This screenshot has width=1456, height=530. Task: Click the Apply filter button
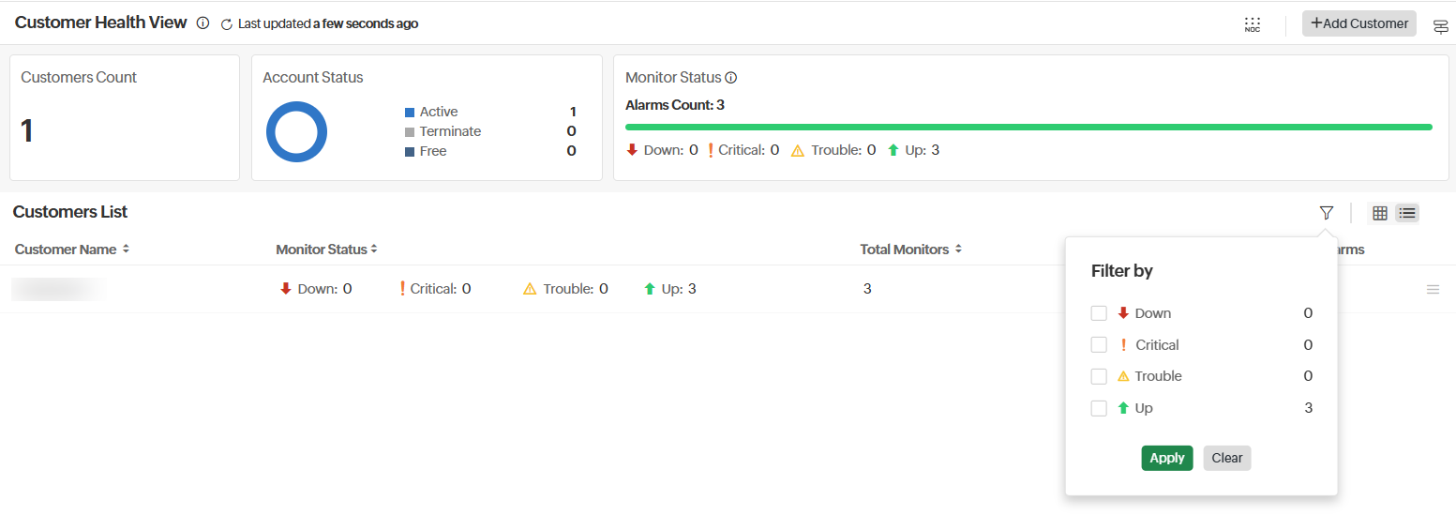pos(1166,458)
